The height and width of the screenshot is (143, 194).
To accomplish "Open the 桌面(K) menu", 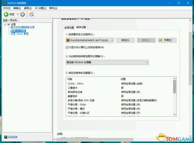I will click(28, 8).
